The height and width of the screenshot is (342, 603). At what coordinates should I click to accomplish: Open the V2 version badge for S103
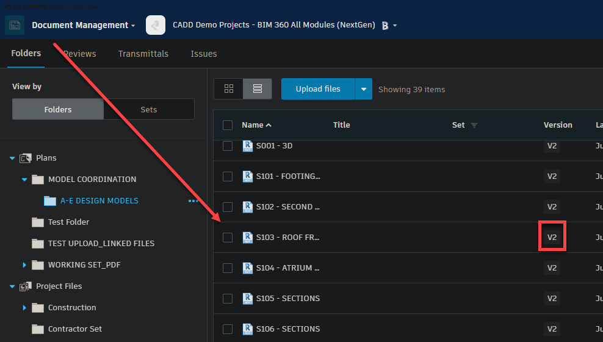pyautogui.click(x=552, y=238)
